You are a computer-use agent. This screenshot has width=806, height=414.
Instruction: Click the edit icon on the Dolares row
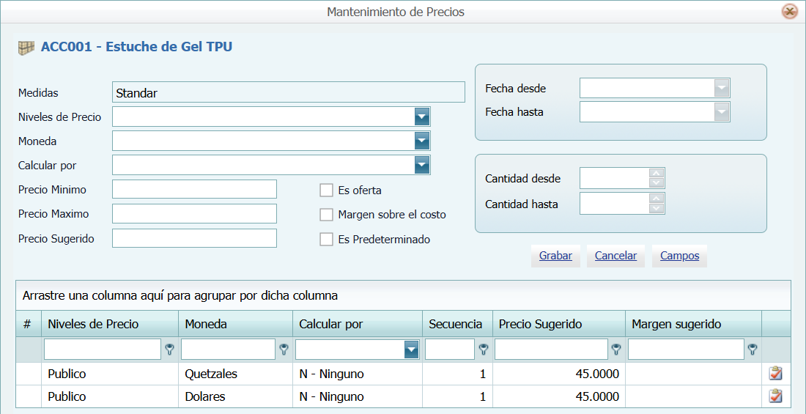(775, 396)
